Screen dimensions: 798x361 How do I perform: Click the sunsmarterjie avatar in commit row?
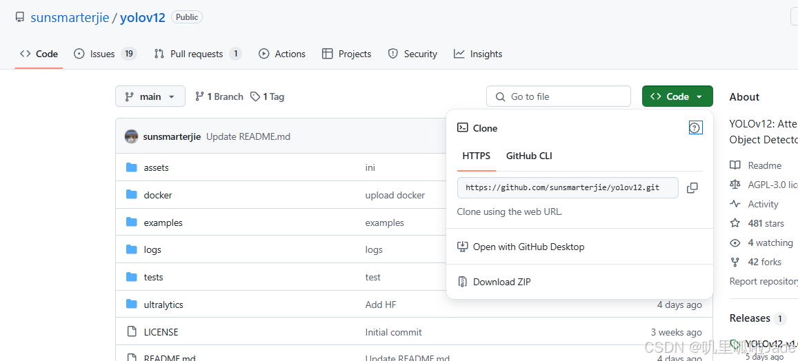(131, 136)
